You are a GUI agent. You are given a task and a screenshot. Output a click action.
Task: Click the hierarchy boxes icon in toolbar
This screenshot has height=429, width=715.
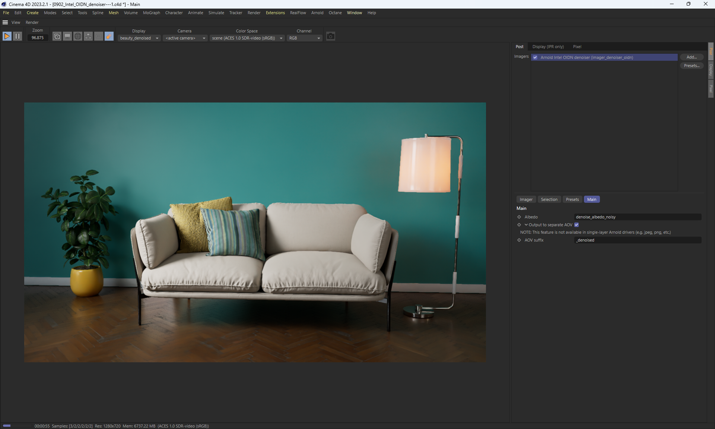pyautogui.click(x=88, y=36)
